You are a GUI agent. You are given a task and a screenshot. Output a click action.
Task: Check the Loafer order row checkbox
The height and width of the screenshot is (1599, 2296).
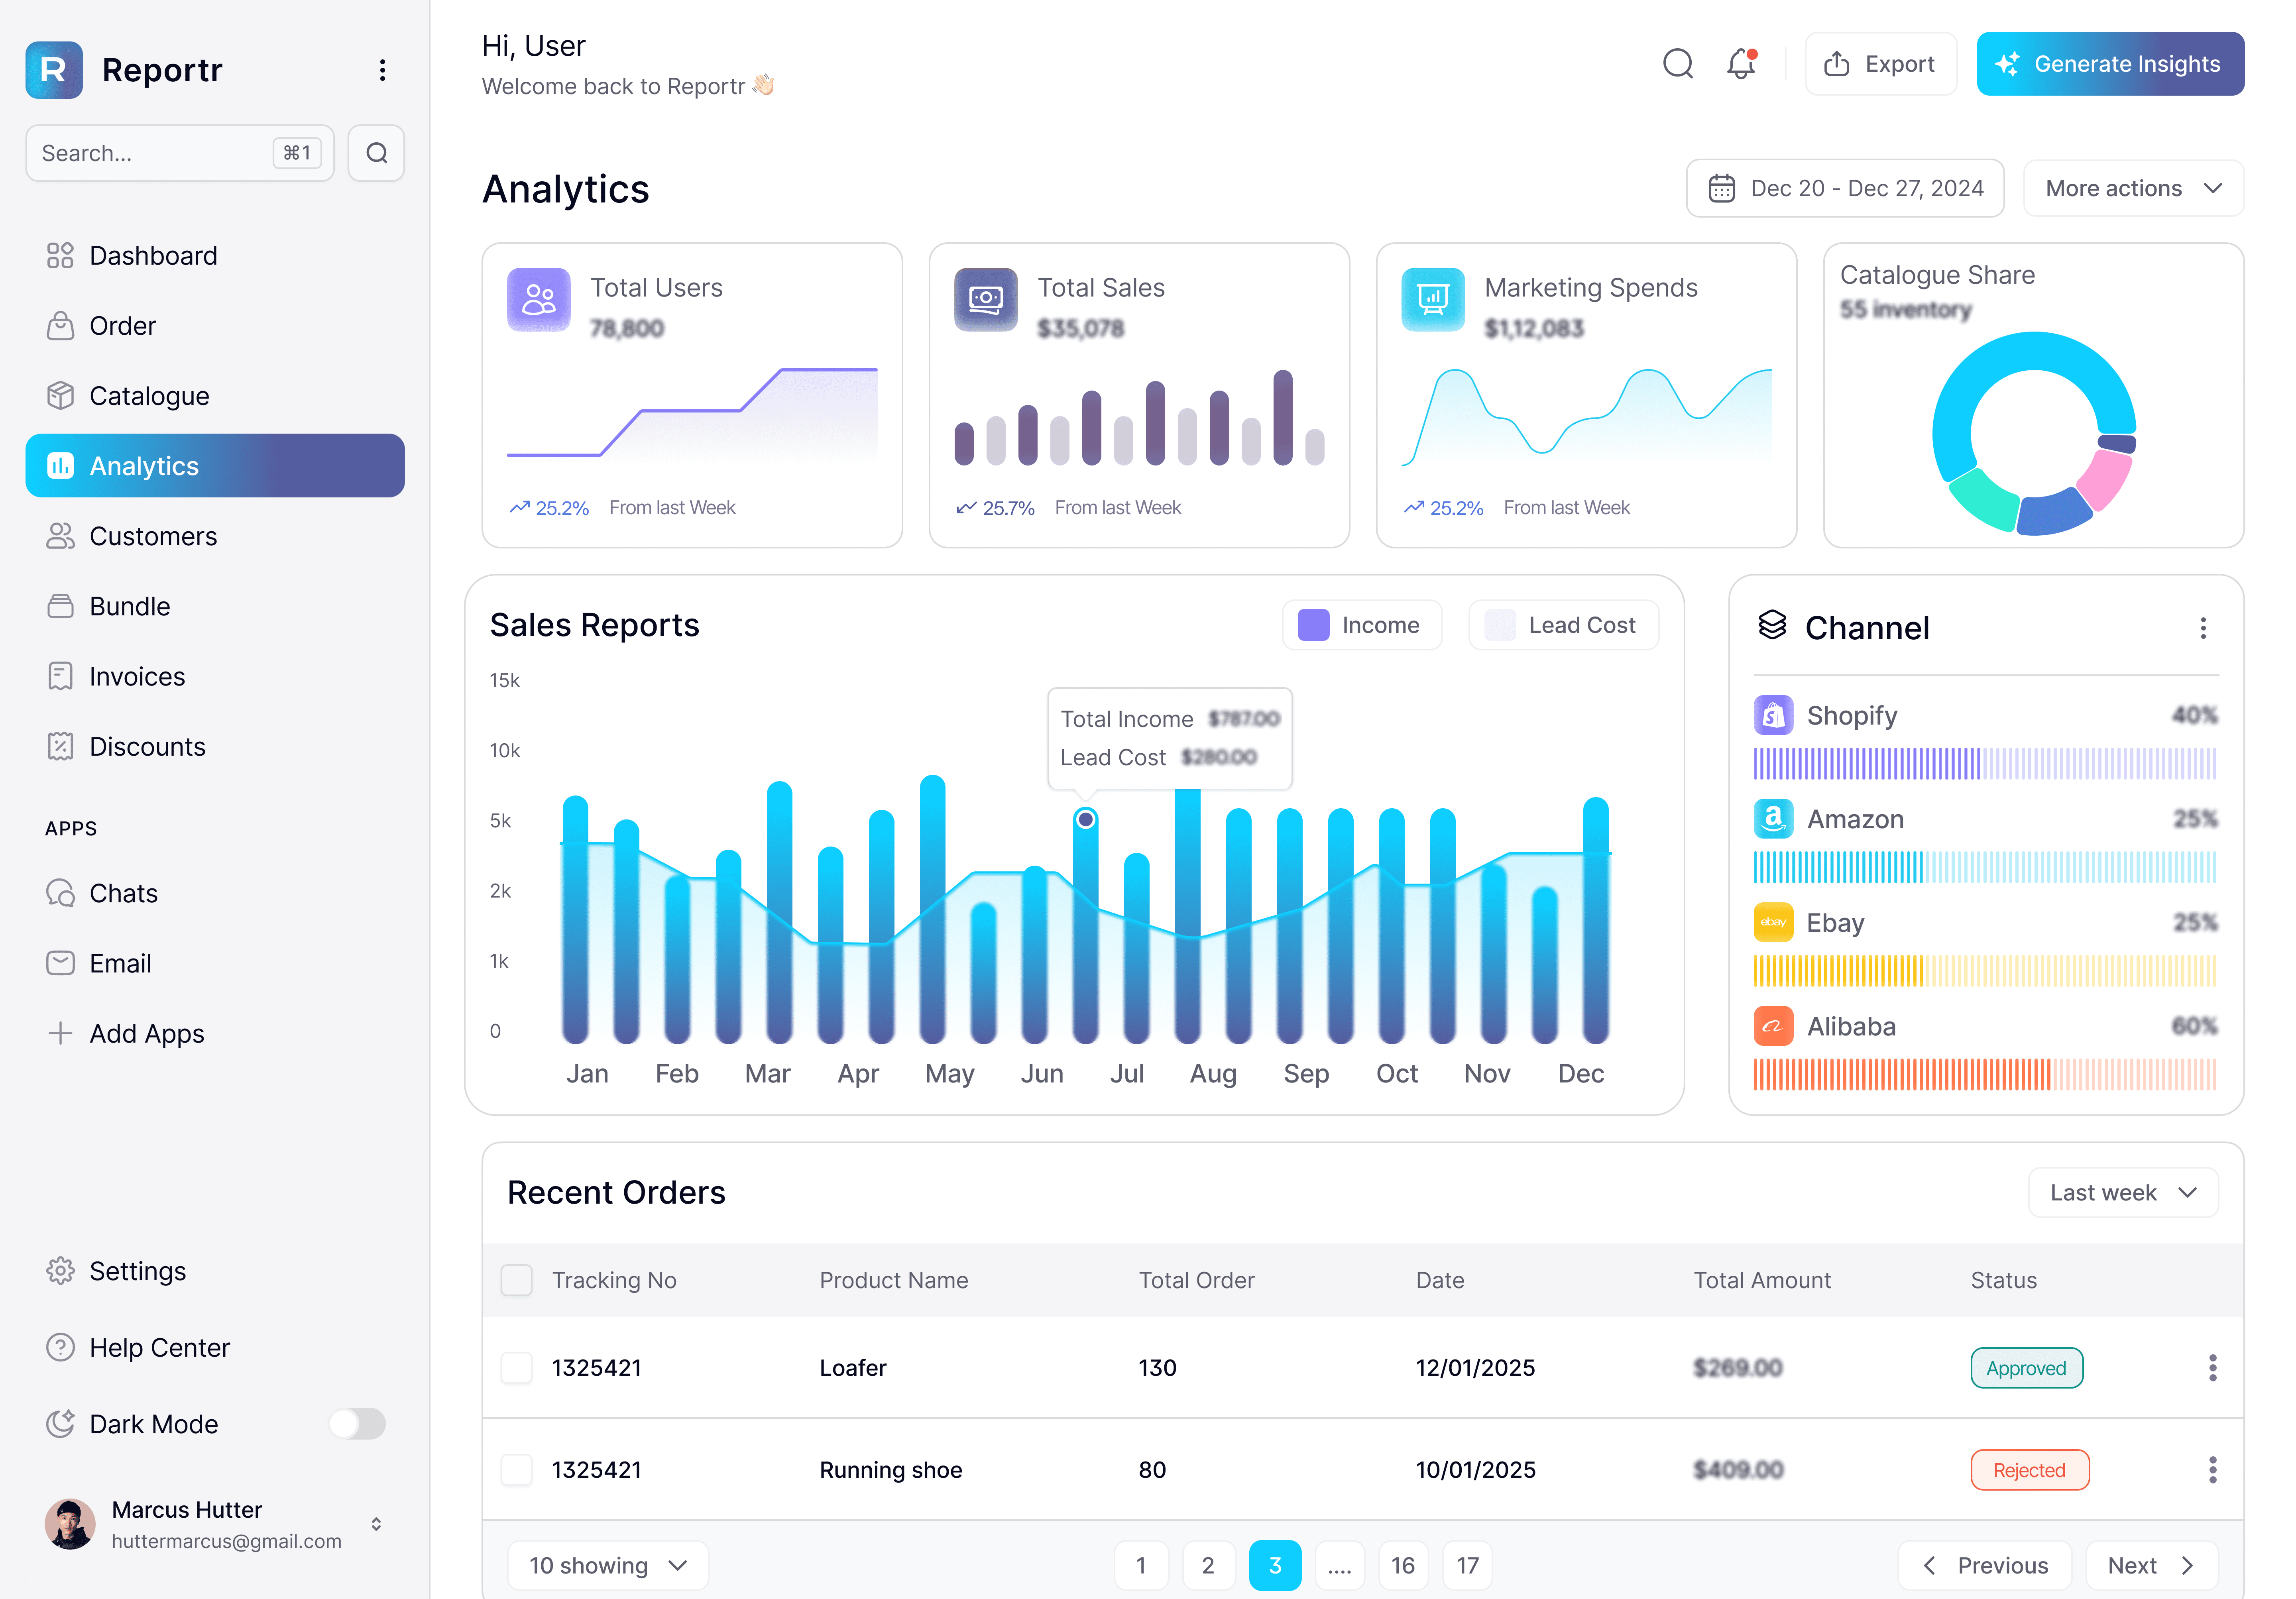click(516, 1367)
